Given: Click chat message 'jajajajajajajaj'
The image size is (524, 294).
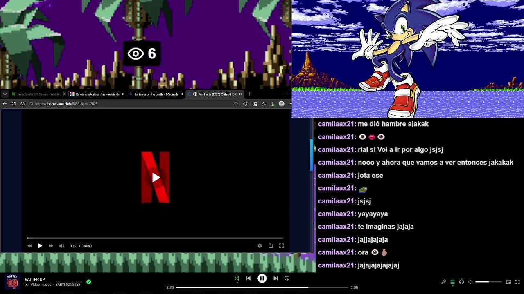Looking at the screenshot, I should [x=379, y=265].
